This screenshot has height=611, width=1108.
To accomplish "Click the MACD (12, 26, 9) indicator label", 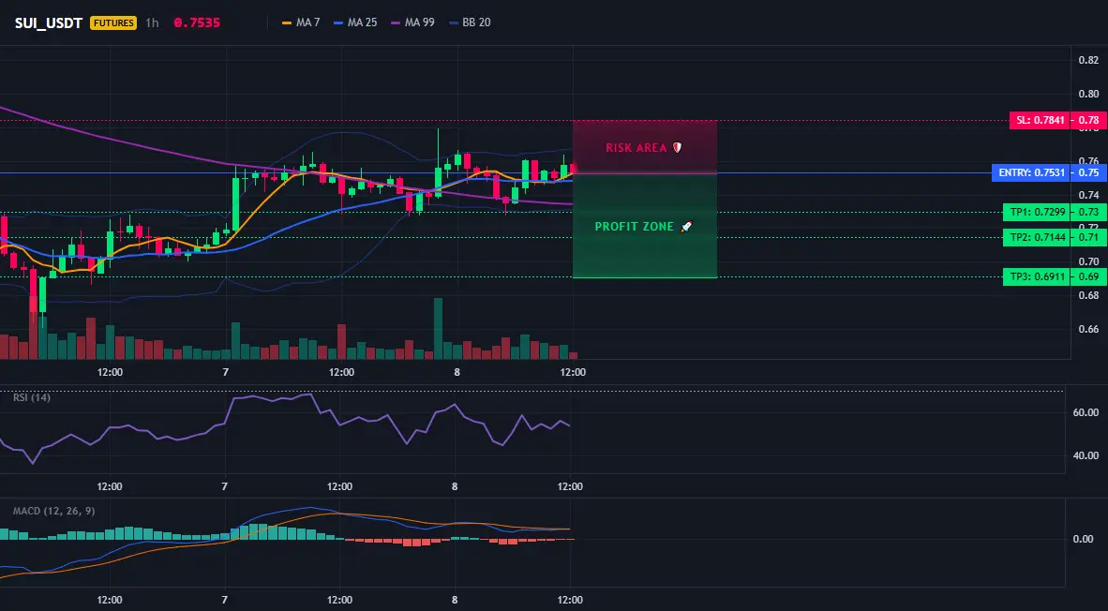I will pyautogui.click(x=53, y=511).
